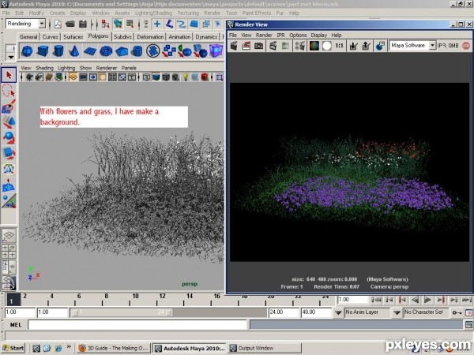The height and width of the screenshot is (355, 474).
Task: Toggle snap to grids plus icon
Action: pos(157,24)
